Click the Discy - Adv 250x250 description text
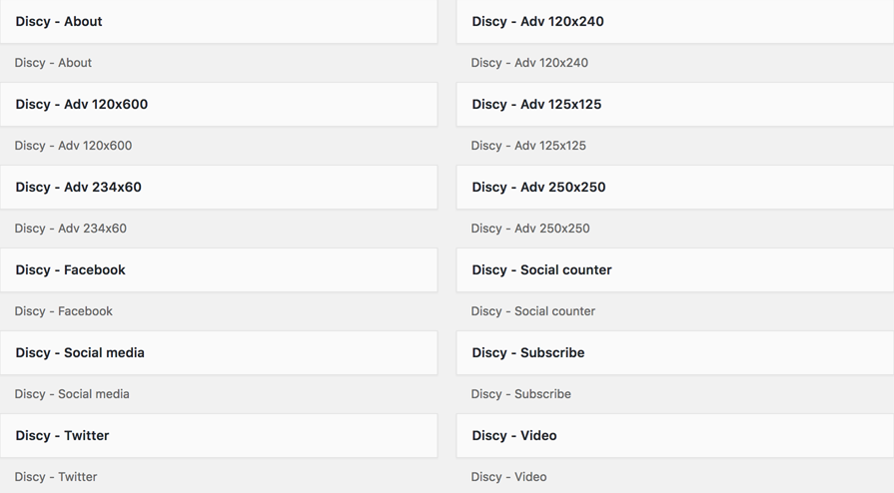Image resolution: width=894 pixels, height=493 pixels. point(530,229)
